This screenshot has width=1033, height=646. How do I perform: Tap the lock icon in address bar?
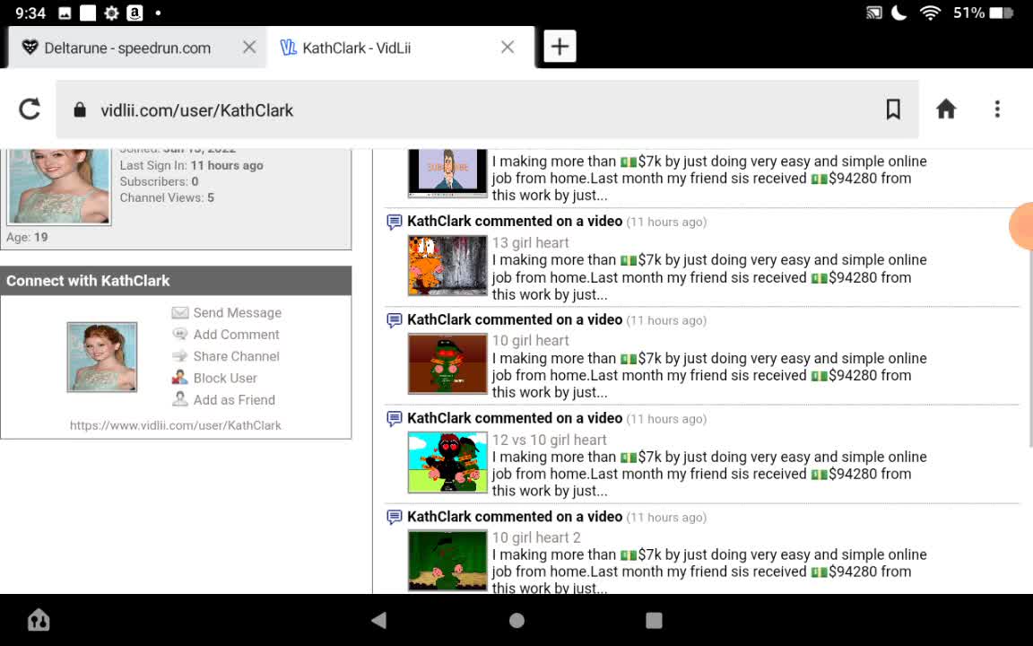click(x=80, y=109)
